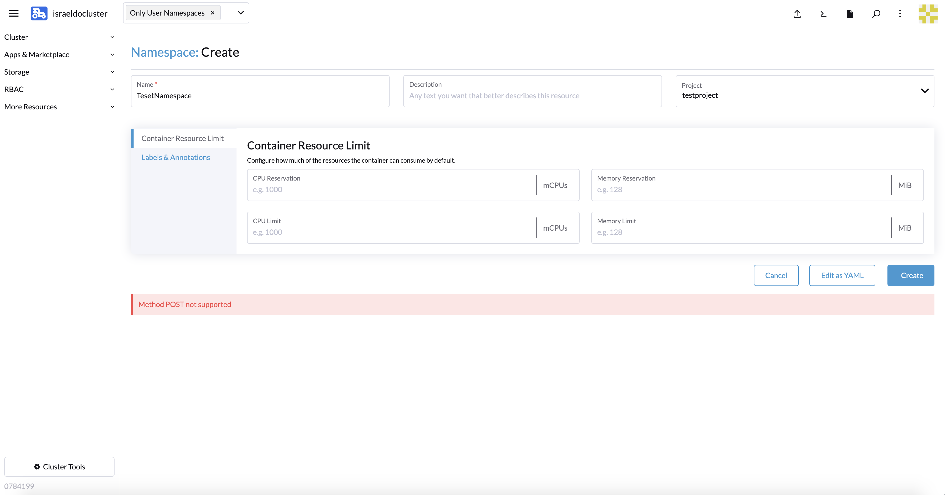The height and width of the screenshot is (495, 945).
Task: Open the three-dot actions menu icon
Action: coord(900,13)
